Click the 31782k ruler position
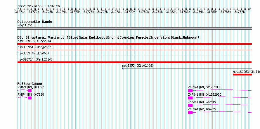This screenshot has height=129, width=260. 171,12
